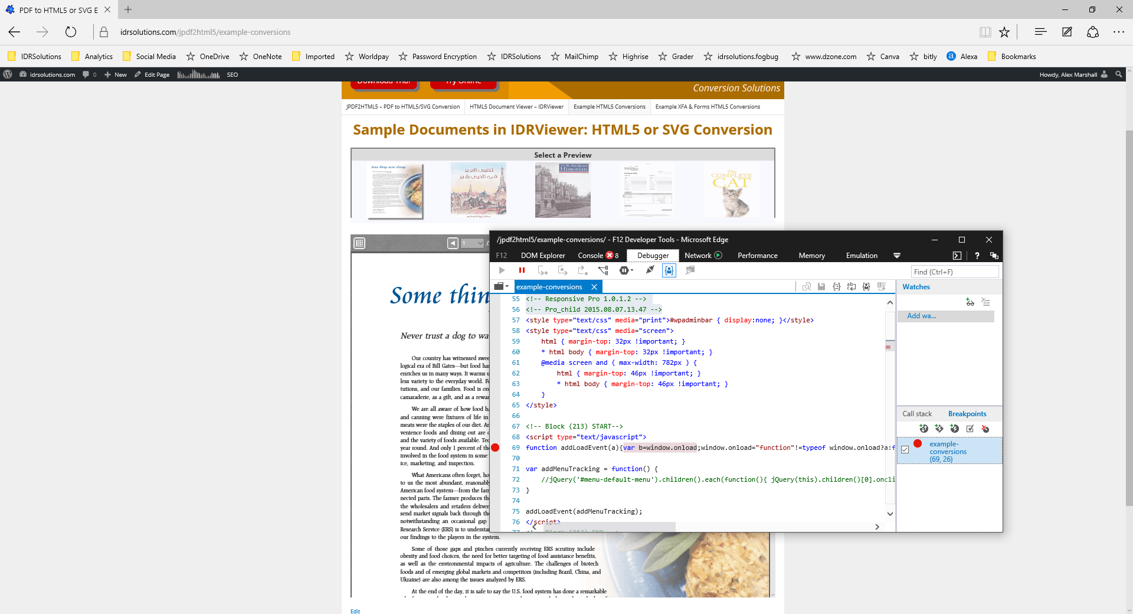This screenshot has width=1133, height=614.
Task: Open Example XFA & Forms HTML5 Conversions link
Action: coord(707,107)
